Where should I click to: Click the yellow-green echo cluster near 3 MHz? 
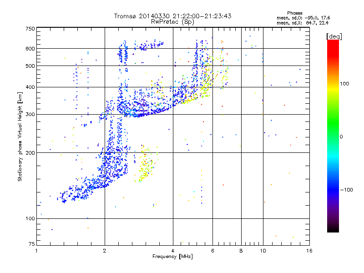(146, 164)
